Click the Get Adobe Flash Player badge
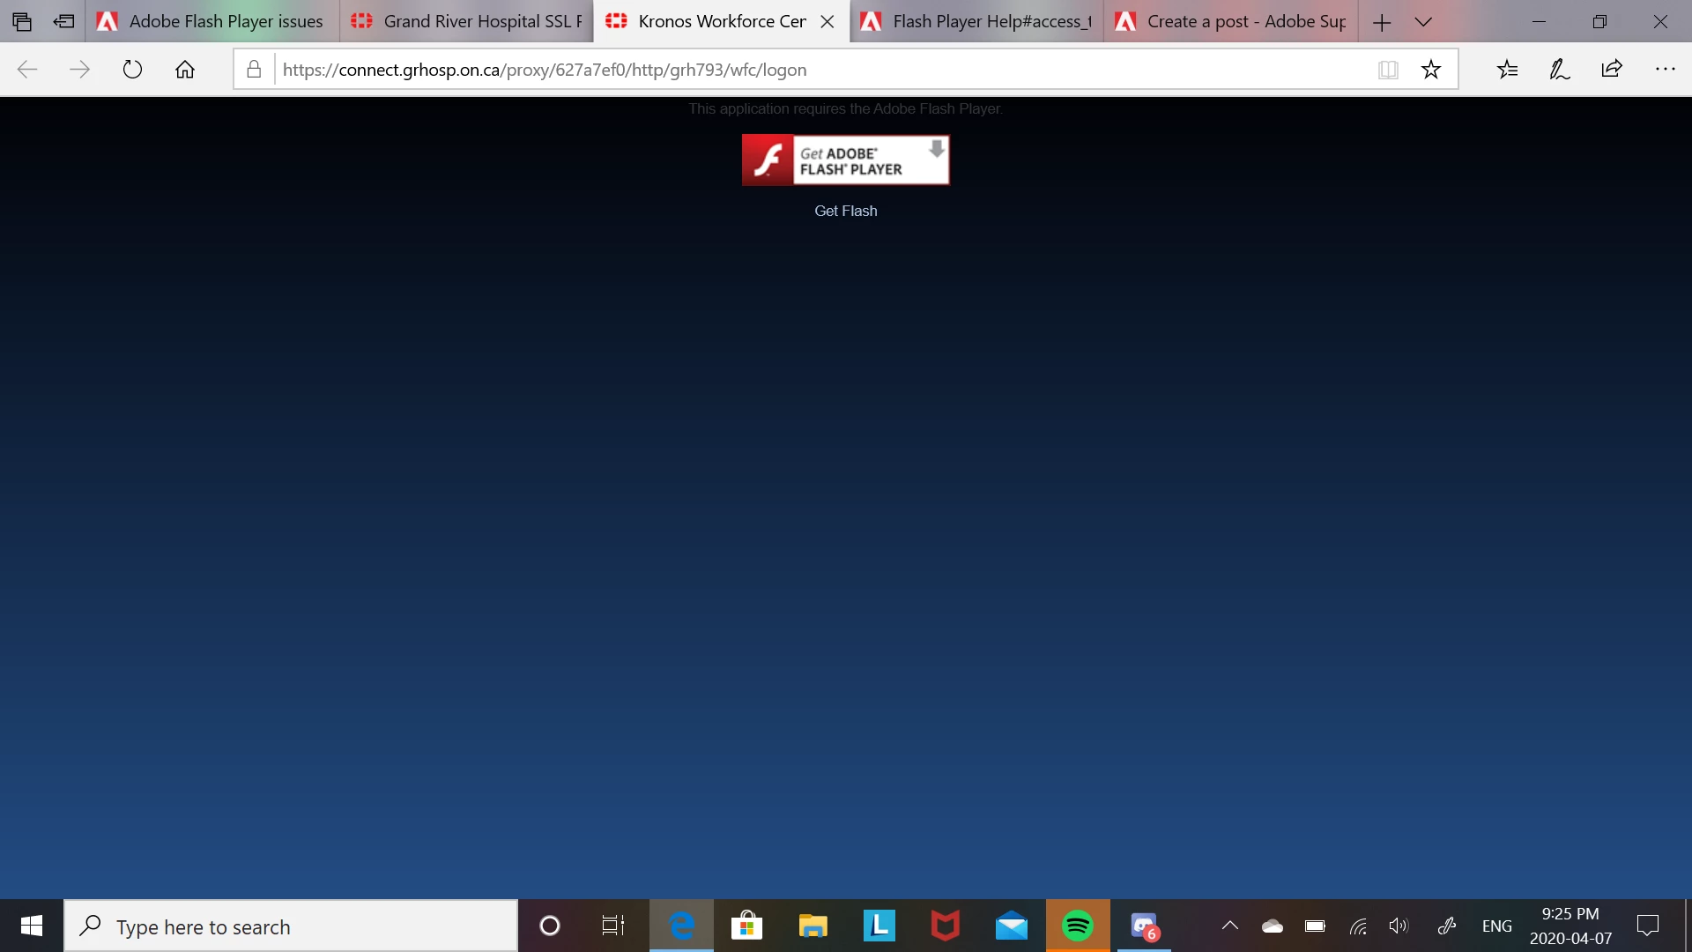The height and width of the screenshot is (952, 1692). point(845,160)
